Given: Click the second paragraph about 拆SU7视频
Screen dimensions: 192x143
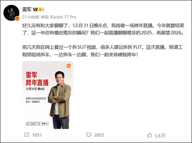Looking at the screenshot, I should click(x=103, y=51).
